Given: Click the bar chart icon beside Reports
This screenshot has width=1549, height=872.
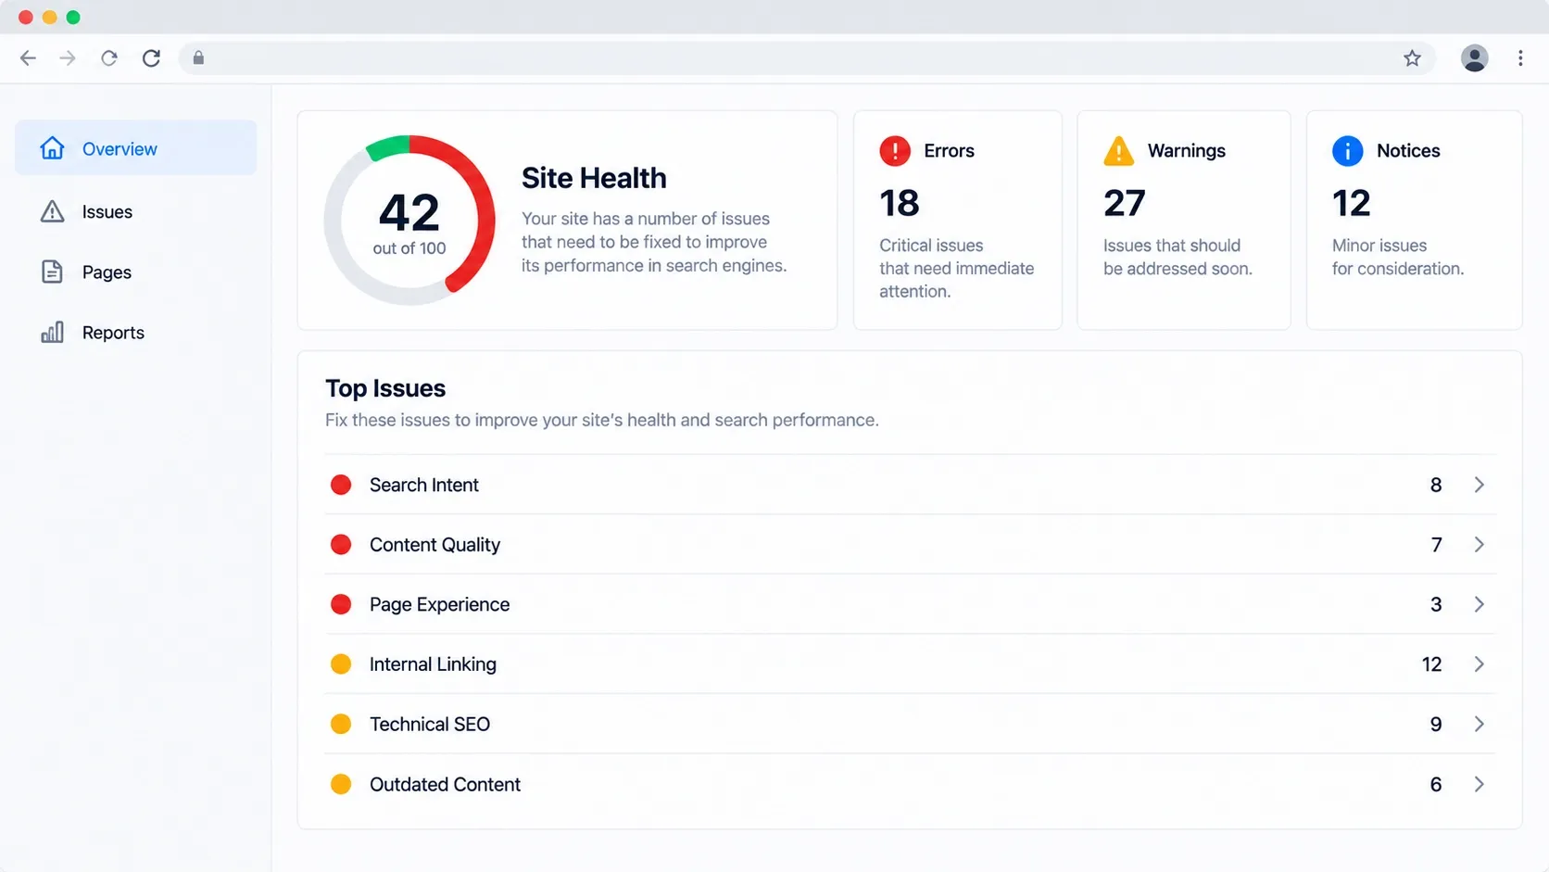Looking at the screenshot, I should (x=52, y=332).
